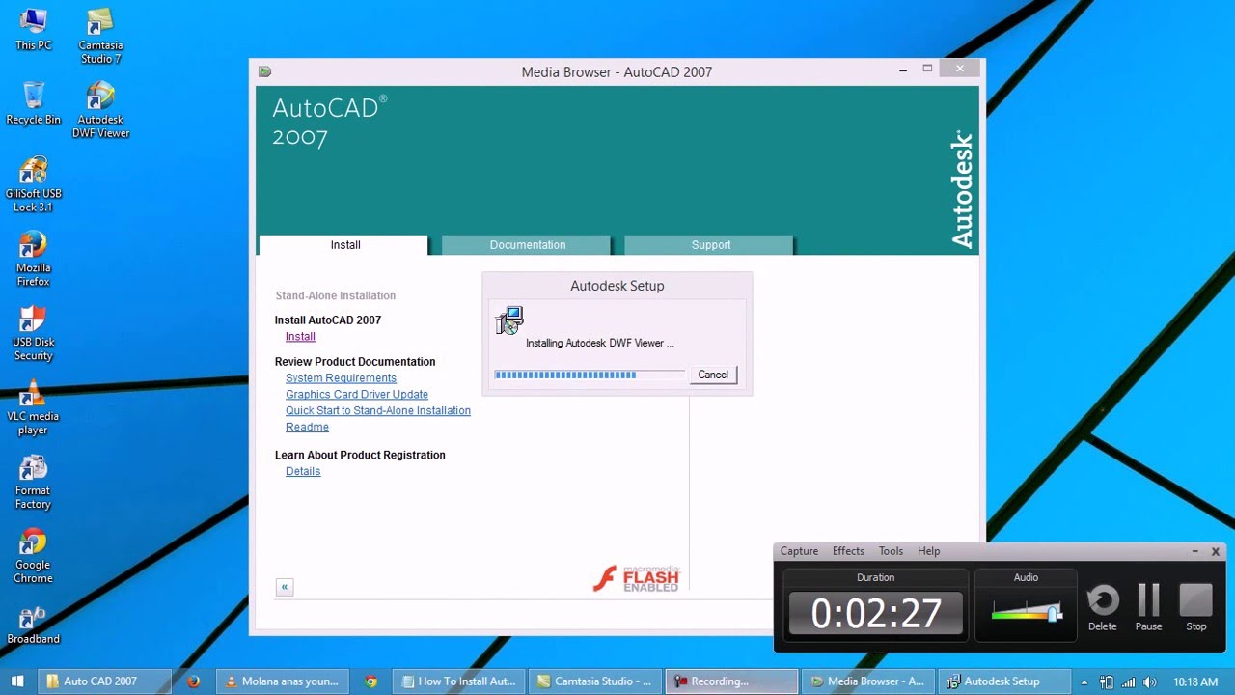The image size is (1235, 695).
Task: Click the back arrow icon in Media Browser
Action: (x=284, y=587)
